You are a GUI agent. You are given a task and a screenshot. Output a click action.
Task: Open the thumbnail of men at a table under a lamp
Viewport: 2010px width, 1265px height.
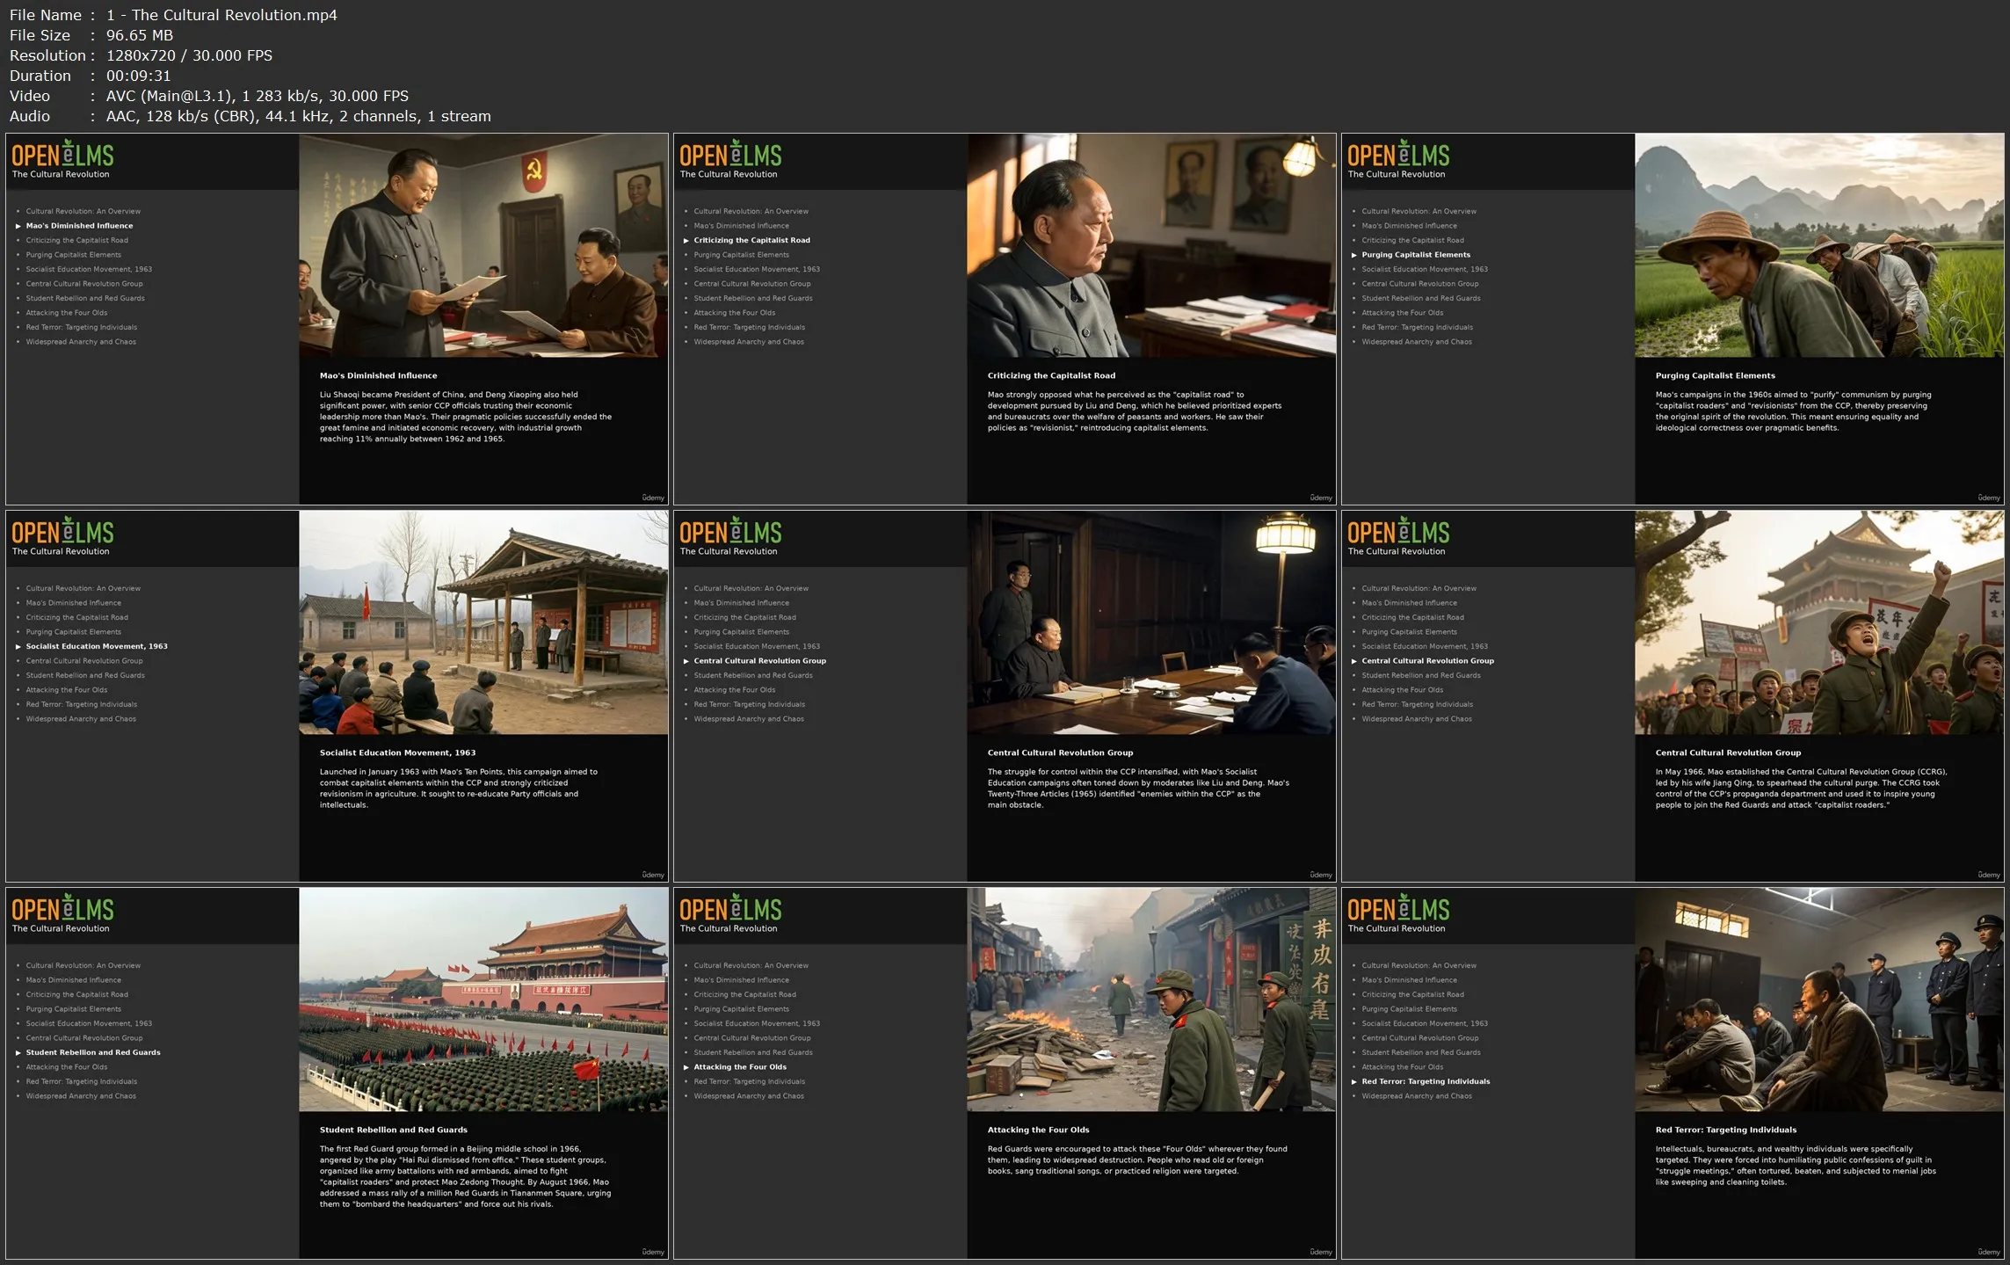click(x=1150, y=622)
